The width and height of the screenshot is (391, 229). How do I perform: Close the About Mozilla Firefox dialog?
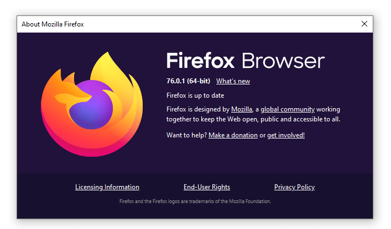click(364, 24)
